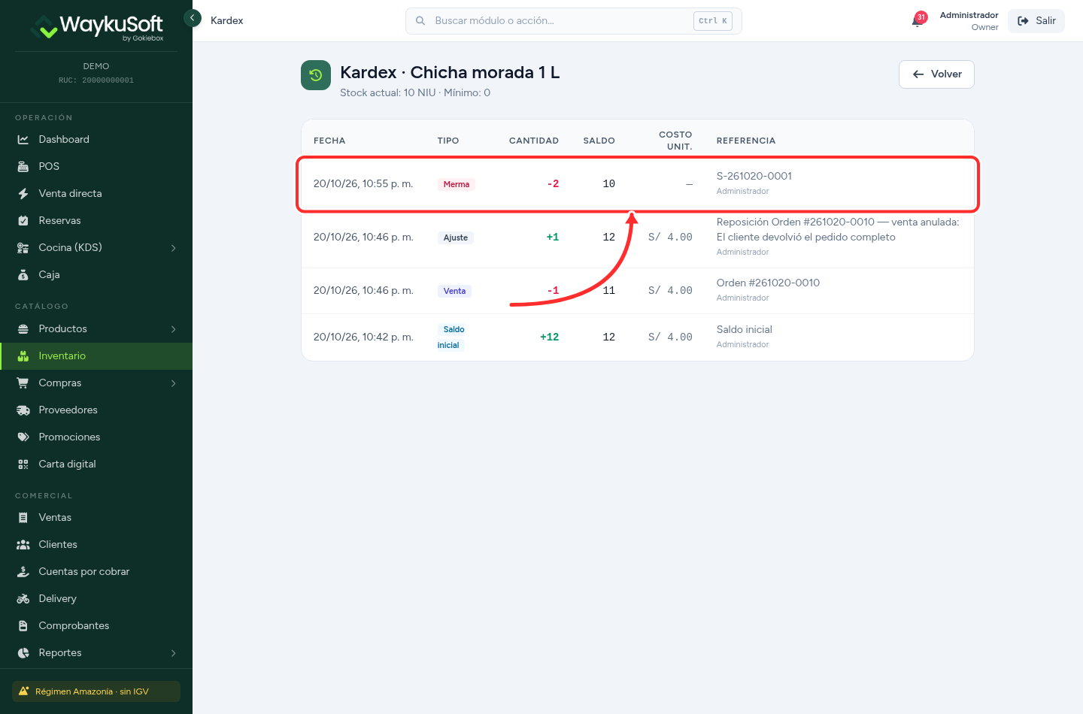1083x714 pixels.
Task: Click the Ajuste type badge
Action: pyautogui.click(x=456, y=237)
